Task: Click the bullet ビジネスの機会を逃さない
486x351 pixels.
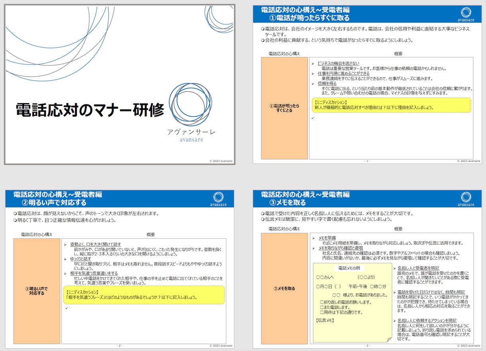Action: [x=338, y=64]
